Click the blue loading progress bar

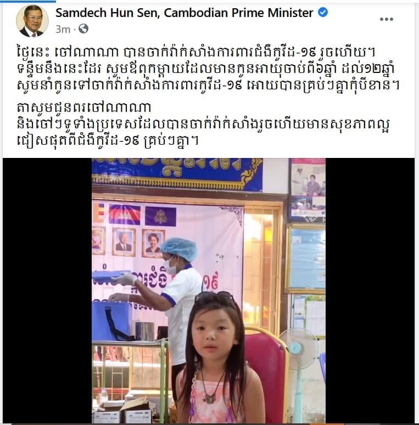(28, 1)
